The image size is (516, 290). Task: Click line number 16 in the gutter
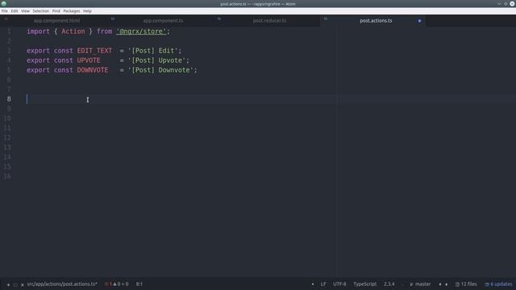(7, 176)
